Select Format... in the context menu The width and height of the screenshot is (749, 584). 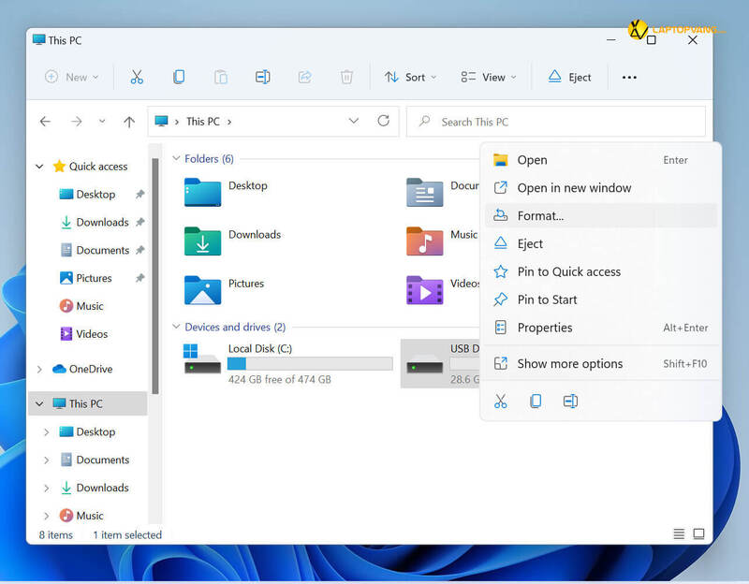click(x=540, y=215)
